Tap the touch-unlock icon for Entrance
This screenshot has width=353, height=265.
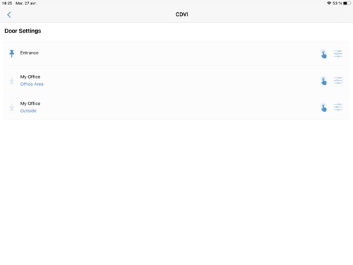pyautogui.click(x=324, y=54)
